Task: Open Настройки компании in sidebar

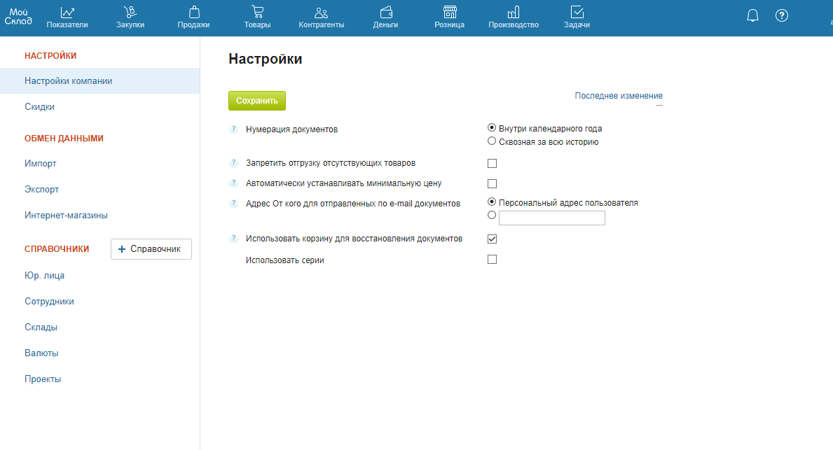Action: pos(100,80)
